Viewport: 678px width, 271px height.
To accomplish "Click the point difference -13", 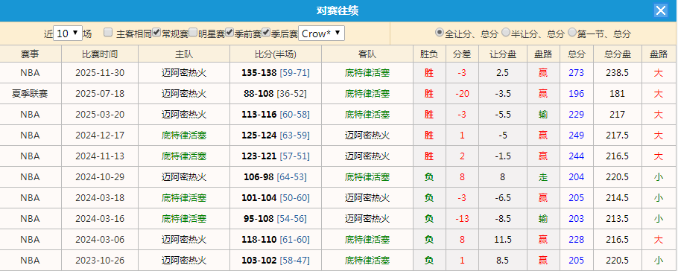I will pyautogui.click(x=462, y=219).
